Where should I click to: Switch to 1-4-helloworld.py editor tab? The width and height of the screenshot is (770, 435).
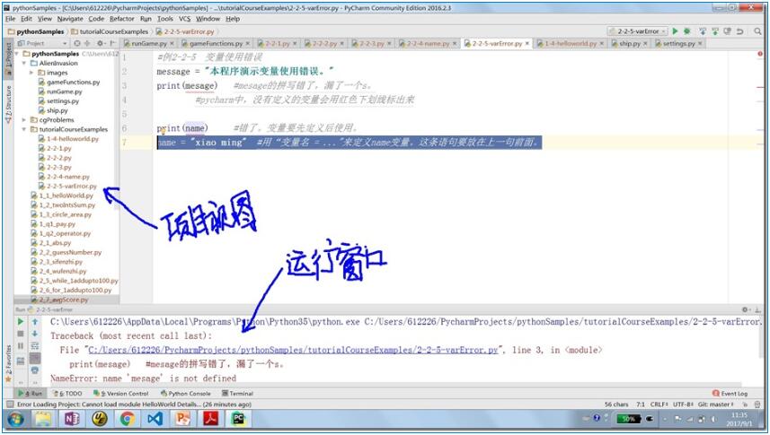coord(570,43)
